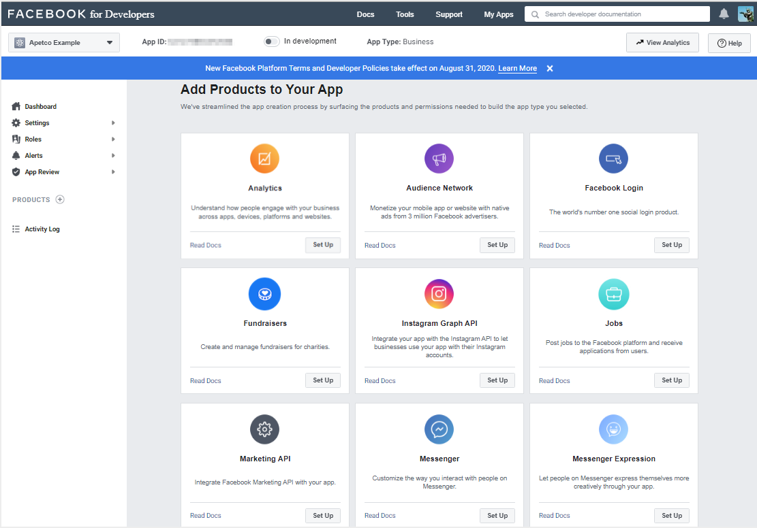757x528 pixels.
Task: Read Docs for Messenger
Action: (x=380, y=516)
